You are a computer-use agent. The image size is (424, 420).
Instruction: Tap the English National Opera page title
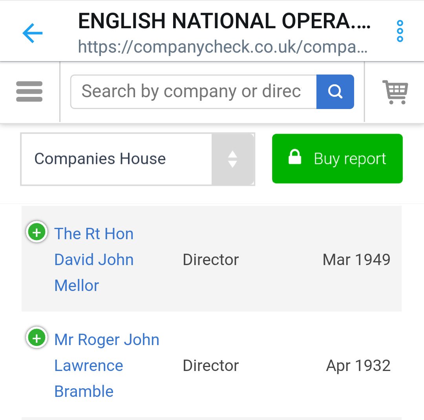click(224, 21)
